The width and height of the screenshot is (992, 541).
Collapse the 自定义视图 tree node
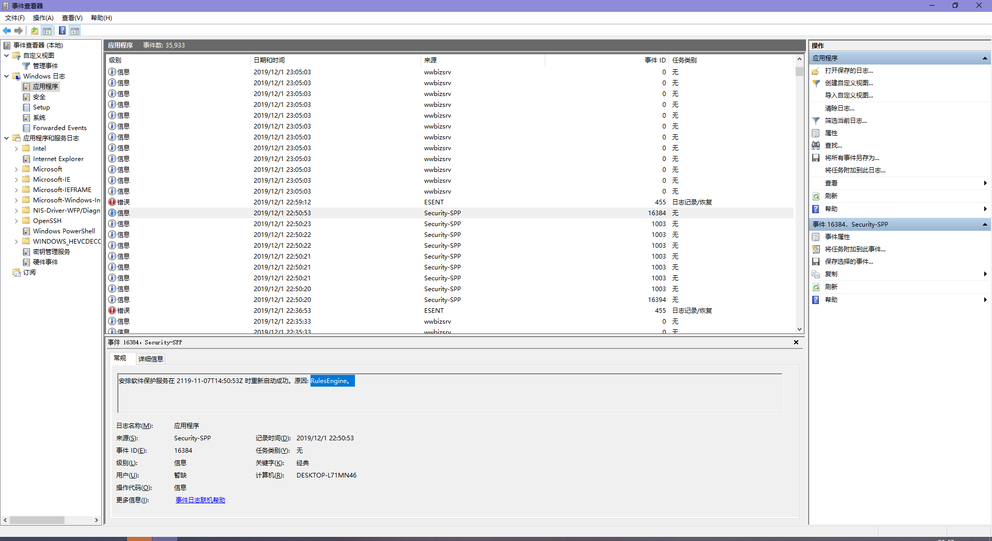tap(6, 56)
